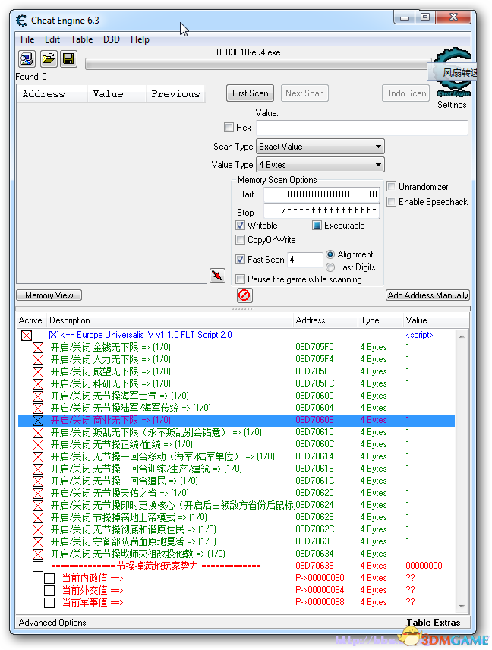Toggle the CopyOnWrite checkbox

click(240, 240)
